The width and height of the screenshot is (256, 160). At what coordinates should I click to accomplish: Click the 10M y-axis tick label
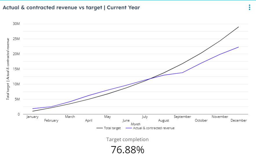coord(16,84)
